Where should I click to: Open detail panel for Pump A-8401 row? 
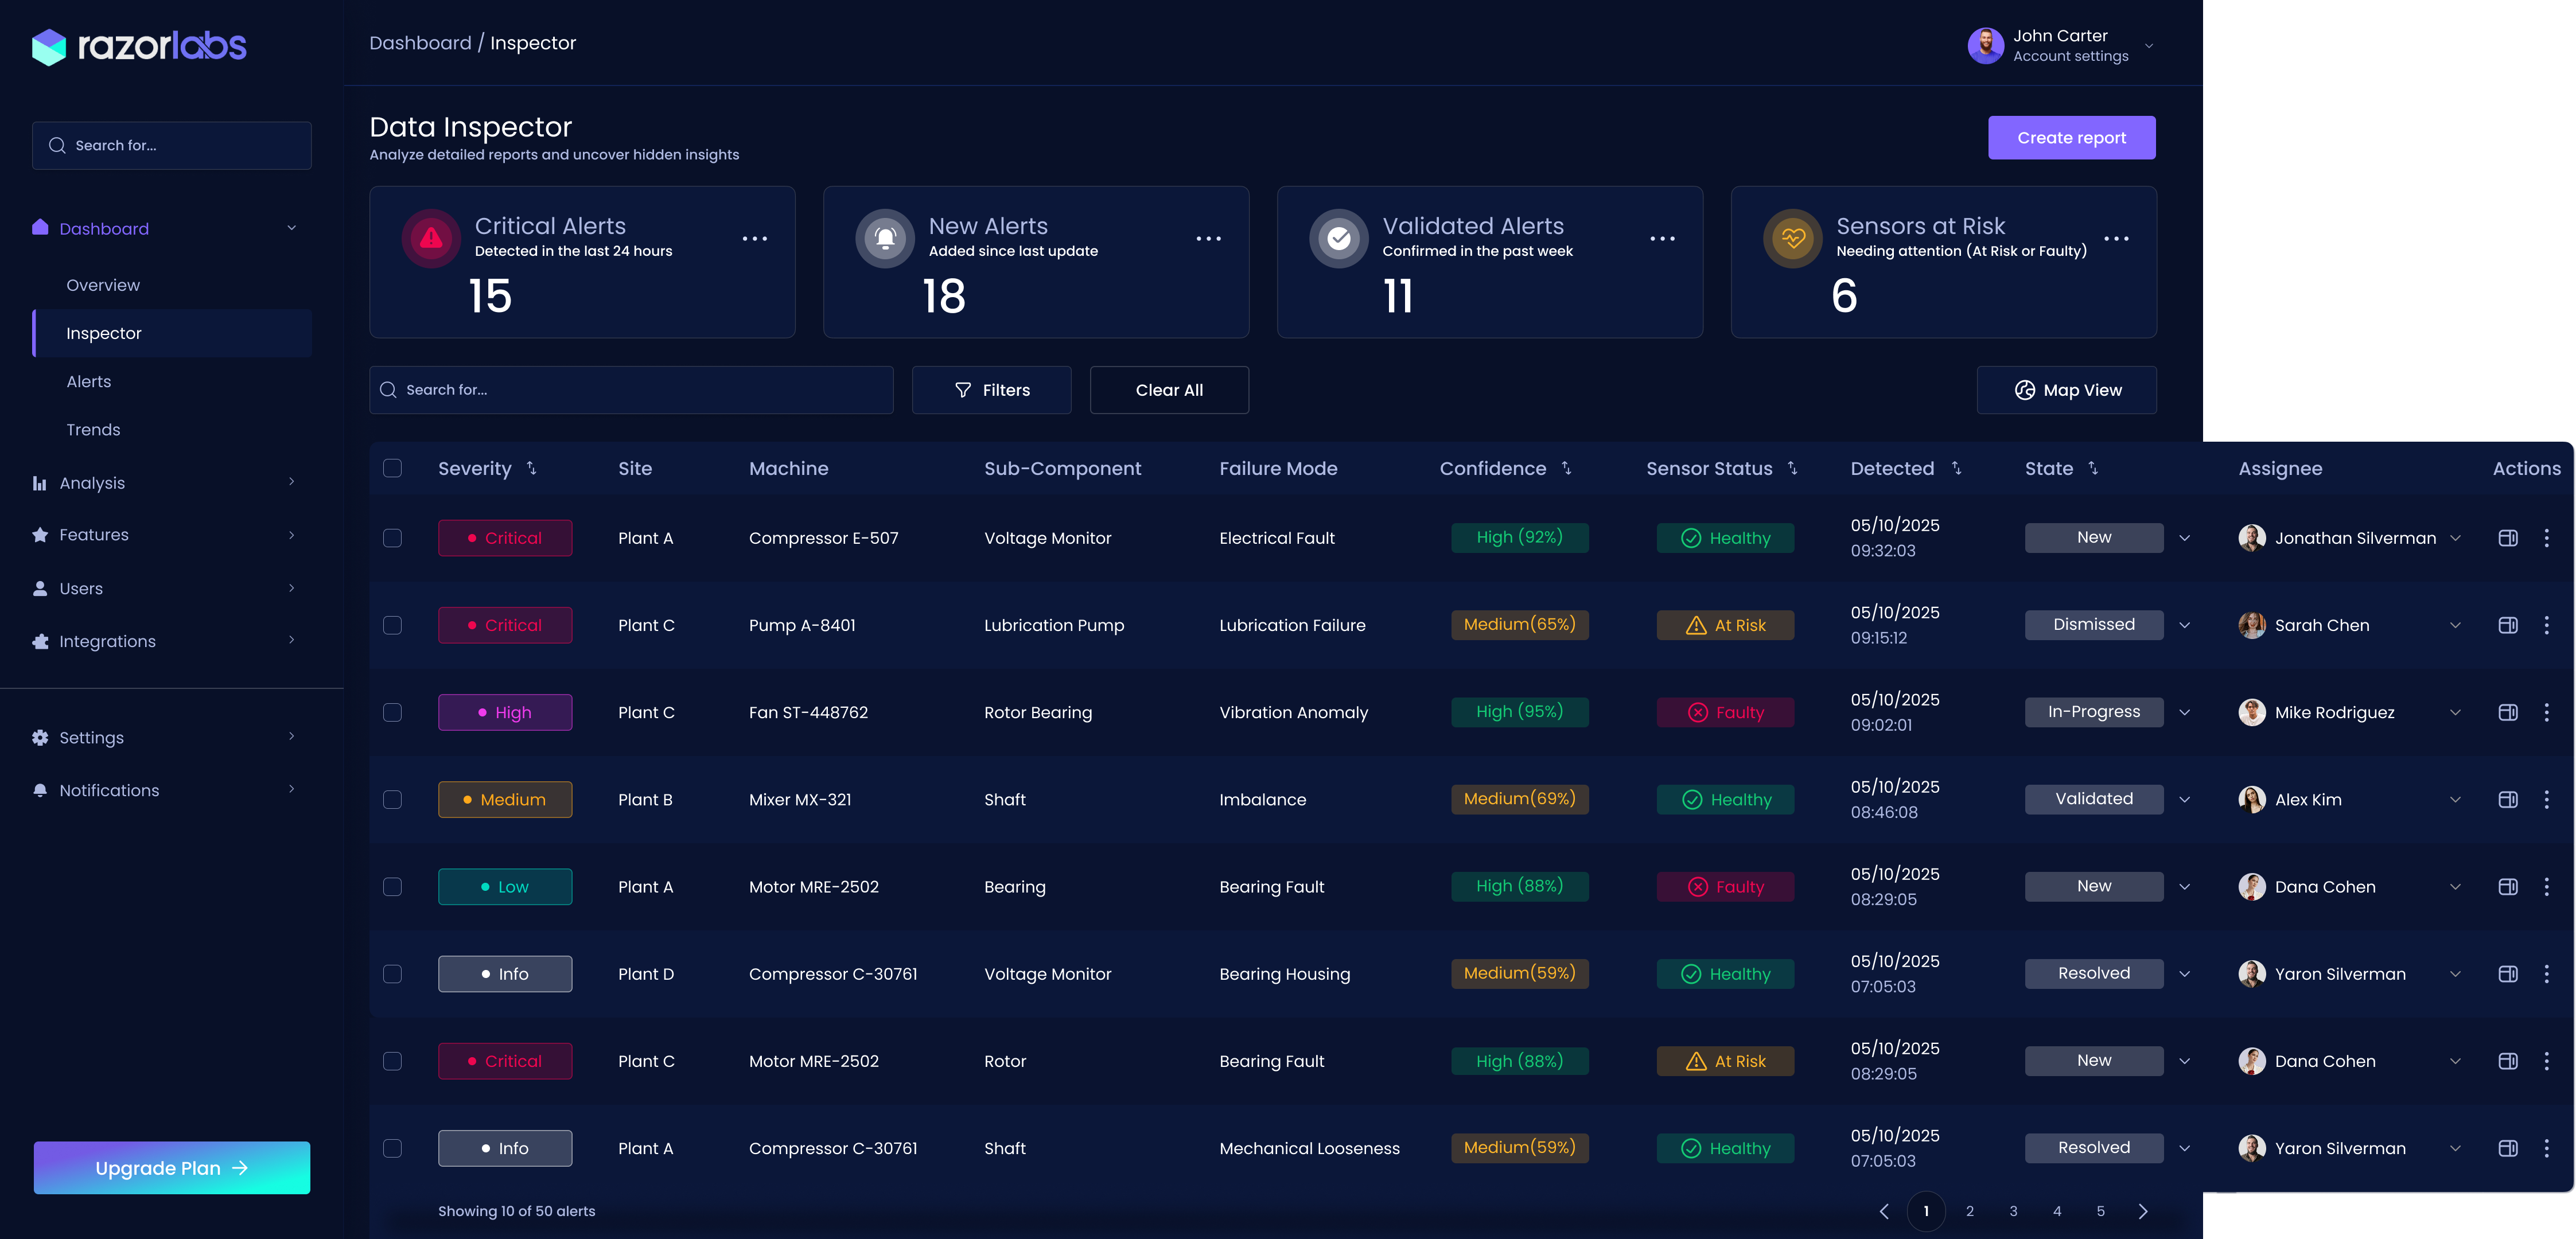[2508, 625]
